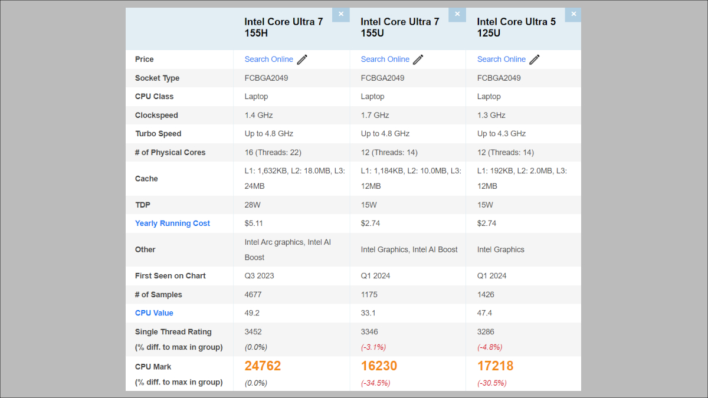
Task: Click the Intel Core Ultra 5 125U heading
Action: pos(516,28)
